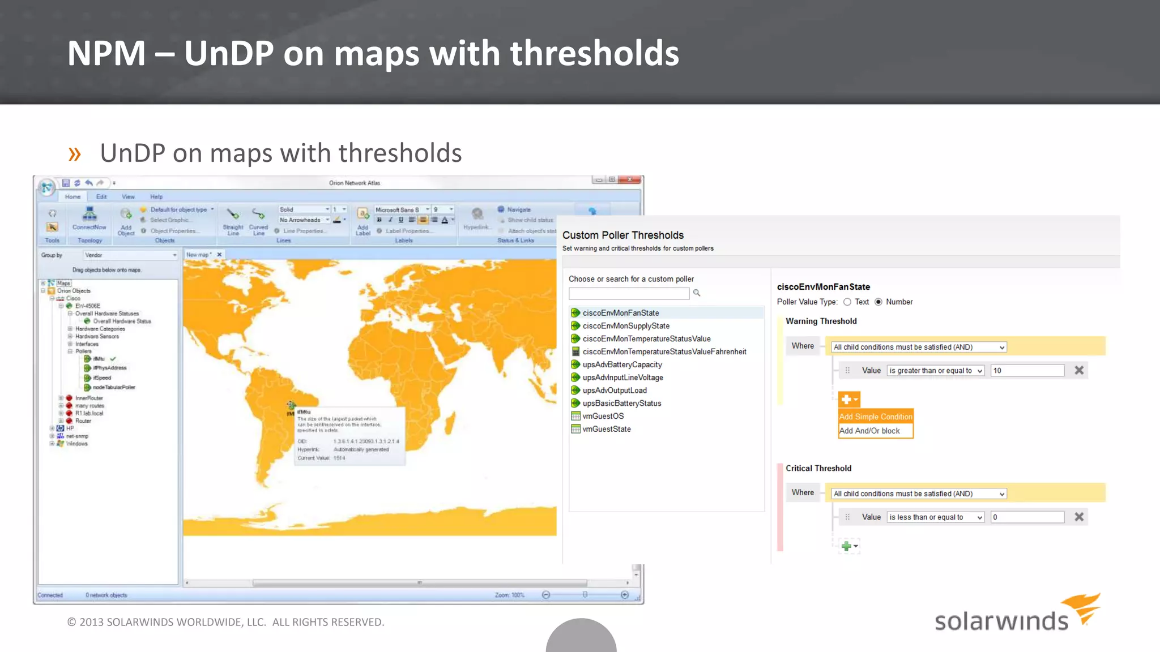Open the No Arrowheads dropdown
Image resolution: width=1160 pixels, height=652 pixels.
[x=304, y=220]
